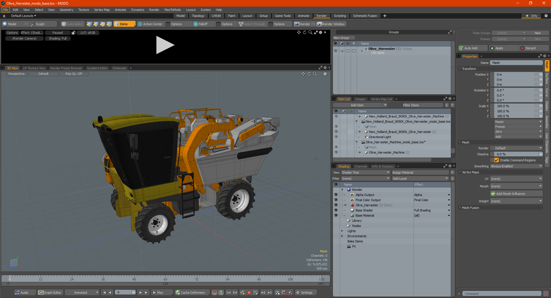Click Auto Add pass button
The width and height of the screenshot is (551, 298).
pyautogui.click(x=473, y=48)
